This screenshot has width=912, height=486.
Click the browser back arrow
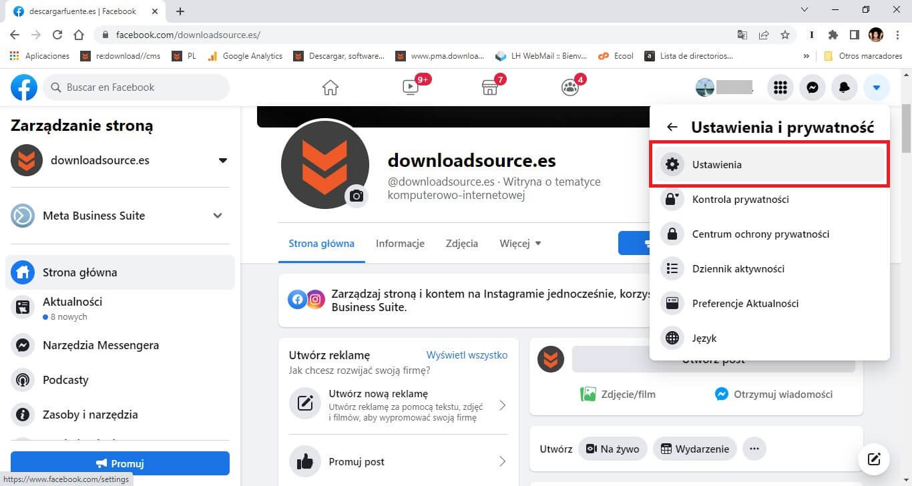pyautogui.click(x=15, y=35)
